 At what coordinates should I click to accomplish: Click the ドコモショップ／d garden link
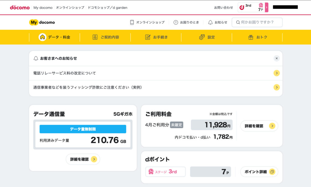[108, 7]
